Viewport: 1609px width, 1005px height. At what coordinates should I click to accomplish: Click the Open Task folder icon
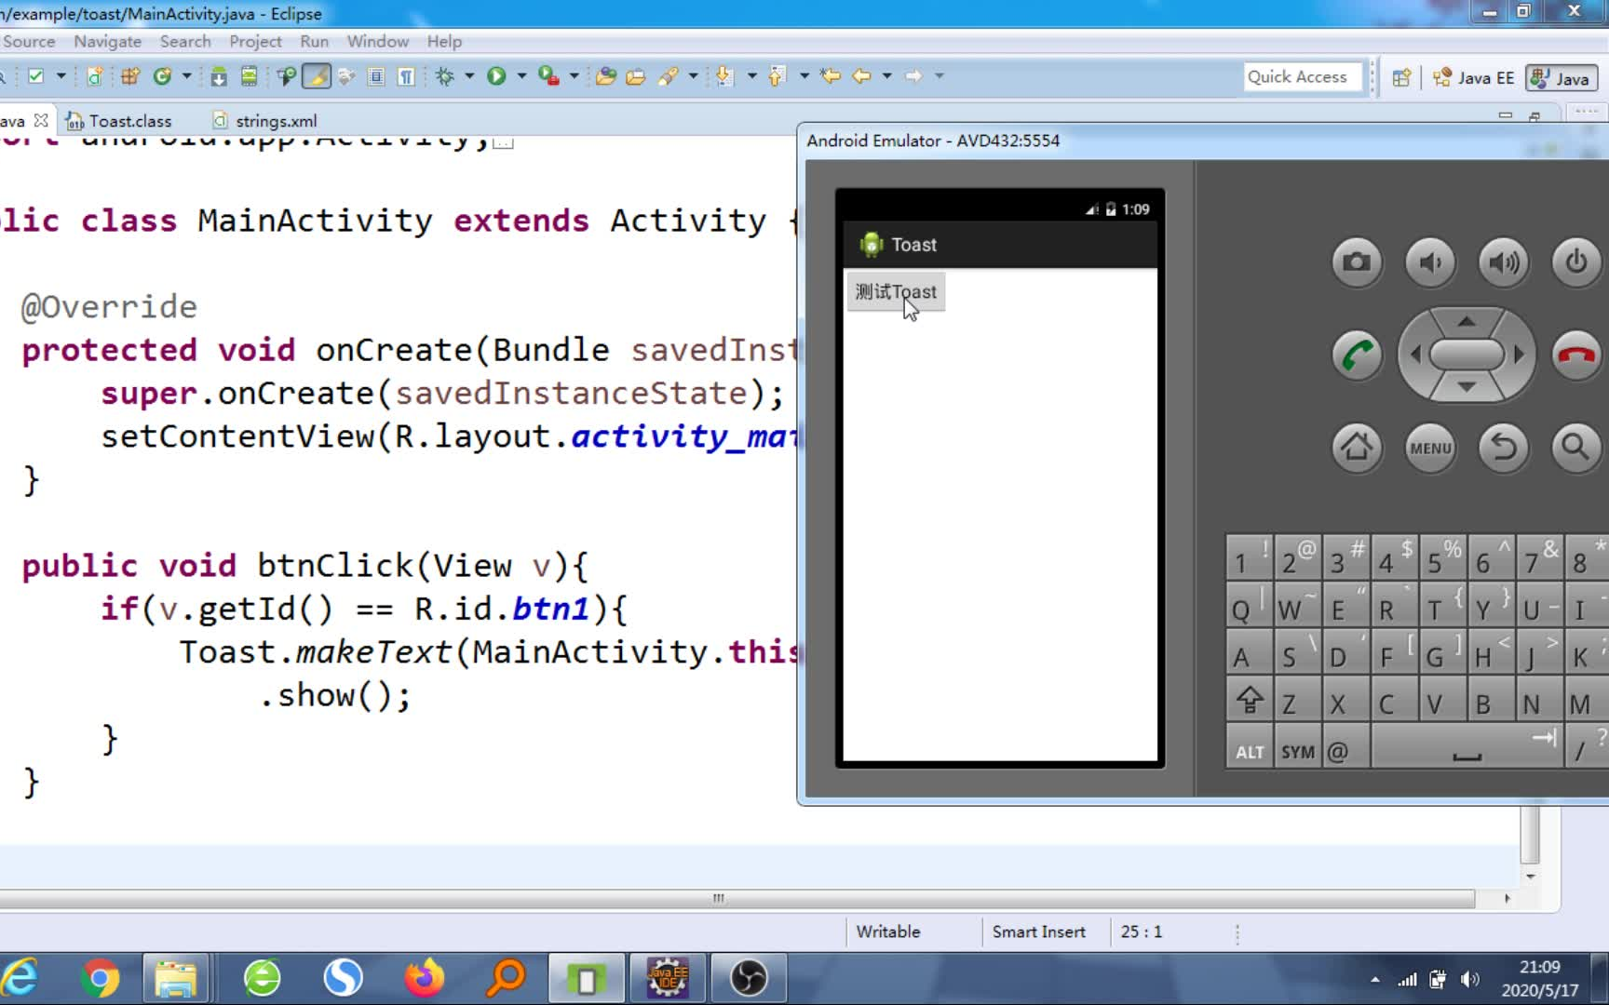point(636,76)
